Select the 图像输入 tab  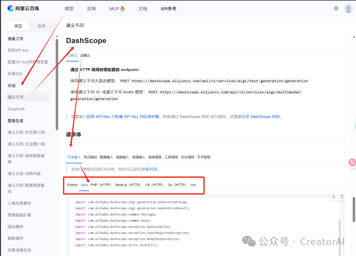click(x=106, y=157)
